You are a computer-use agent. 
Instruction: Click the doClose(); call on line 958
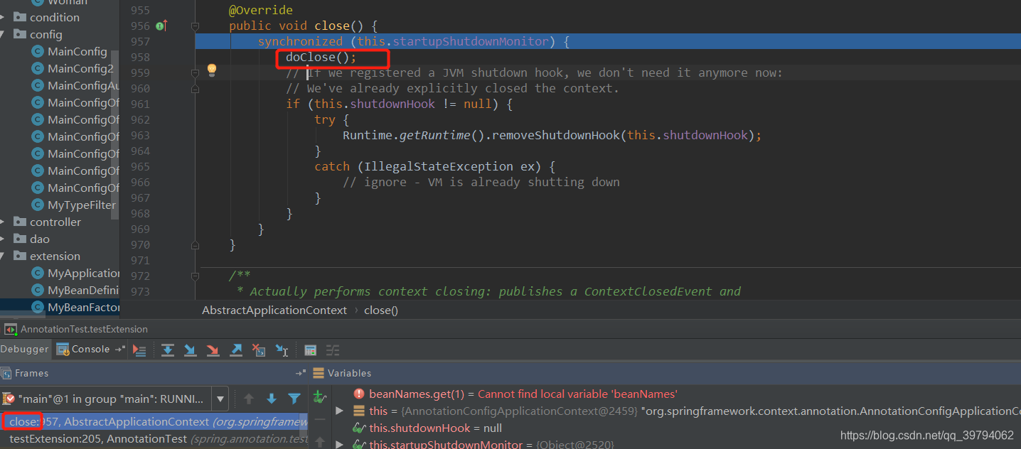tap(321, 57)
